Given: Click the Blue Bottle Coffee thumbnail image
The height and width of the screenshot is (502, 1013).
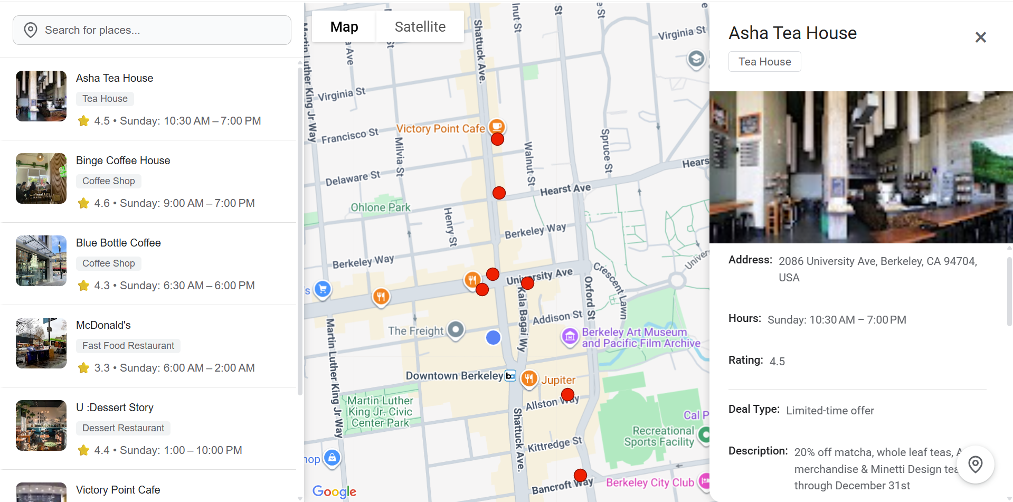Looking at the screenshot, I should [41, 261].
